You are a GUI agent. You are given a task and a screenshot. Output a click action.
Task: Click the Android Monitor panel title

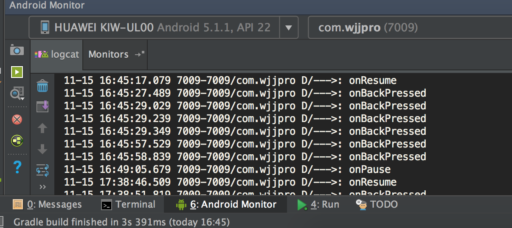coord(47,6)
